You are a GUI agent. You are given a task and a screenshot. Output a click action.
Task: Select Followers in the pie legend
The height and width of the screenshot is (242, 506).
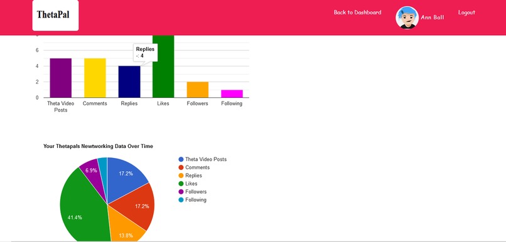point(196,192)
